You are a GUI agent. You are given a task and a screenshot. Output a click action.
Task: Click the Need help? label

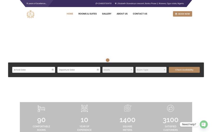pyautogui.click(x=189, y=124)
